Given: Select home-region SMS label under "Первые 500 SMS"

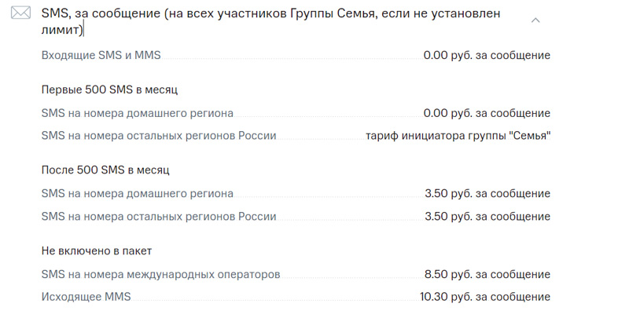Looking at the screenshot, I should (x=137, y=113).
